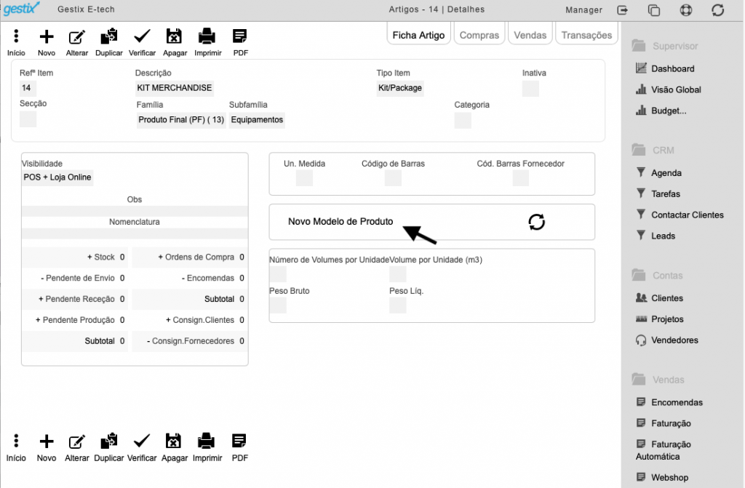Click the Código de Barras field box

point(393,178)
